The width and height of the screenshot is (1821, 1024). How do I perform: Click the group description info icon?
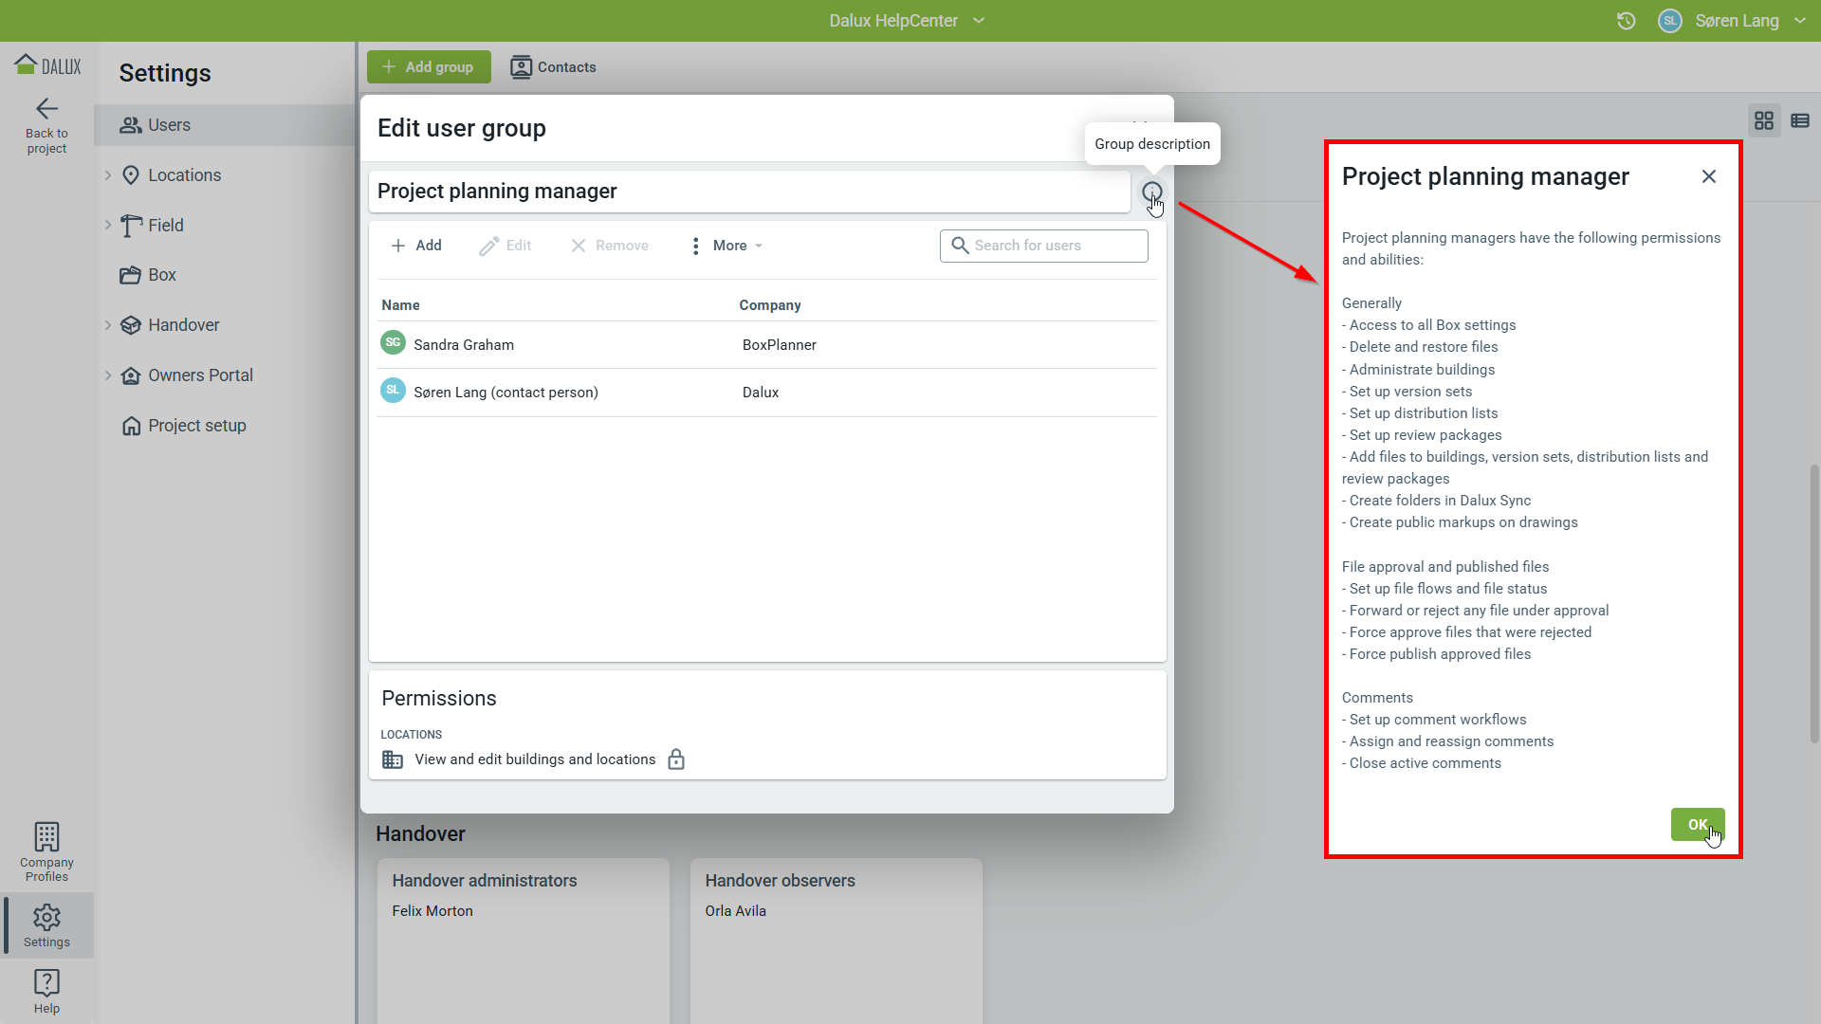[1151, 192]
